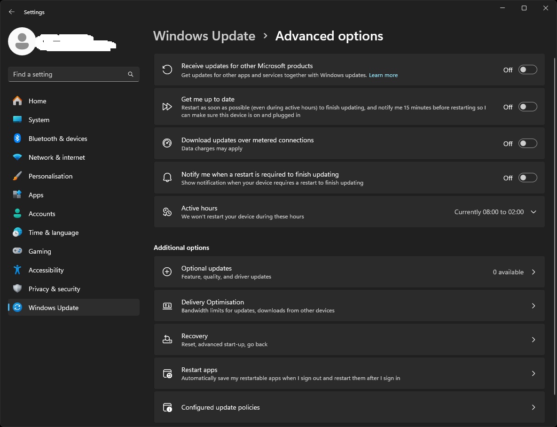Click the gauge icon beside metered connections
The width and height of the screenshot is (557, 427).
point(167,143)
